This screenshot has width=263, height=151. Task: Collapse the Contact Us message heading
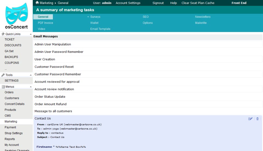pos(43,118)
